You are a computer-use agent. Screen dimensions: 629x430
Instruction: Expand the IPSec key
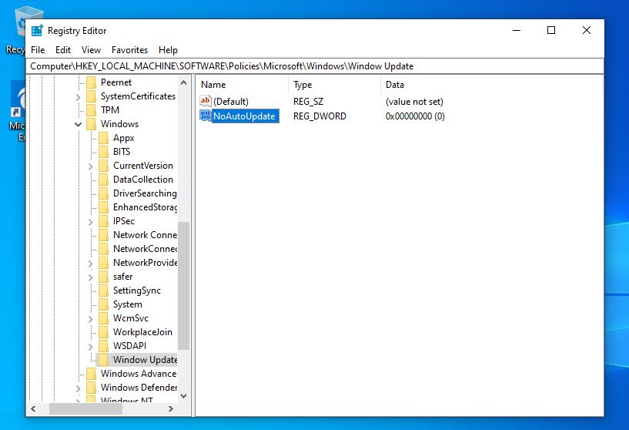(x=91, y=222)
